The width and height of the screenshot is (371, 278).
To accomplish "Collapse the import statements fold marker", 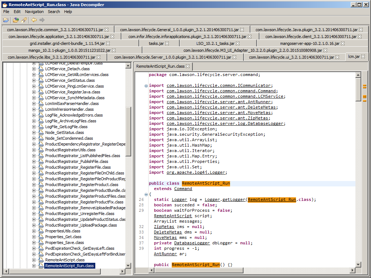I will tap(146, 86).
